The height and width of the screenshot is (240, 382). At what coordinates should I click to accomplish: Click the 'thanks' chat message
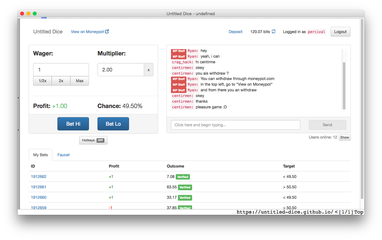201,101
